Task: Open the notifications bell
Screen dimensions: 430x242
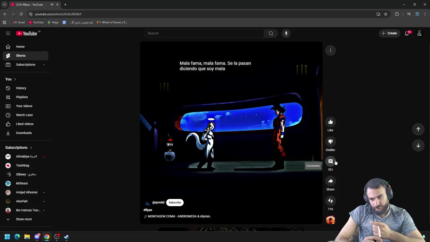Action: coord(407,33)
